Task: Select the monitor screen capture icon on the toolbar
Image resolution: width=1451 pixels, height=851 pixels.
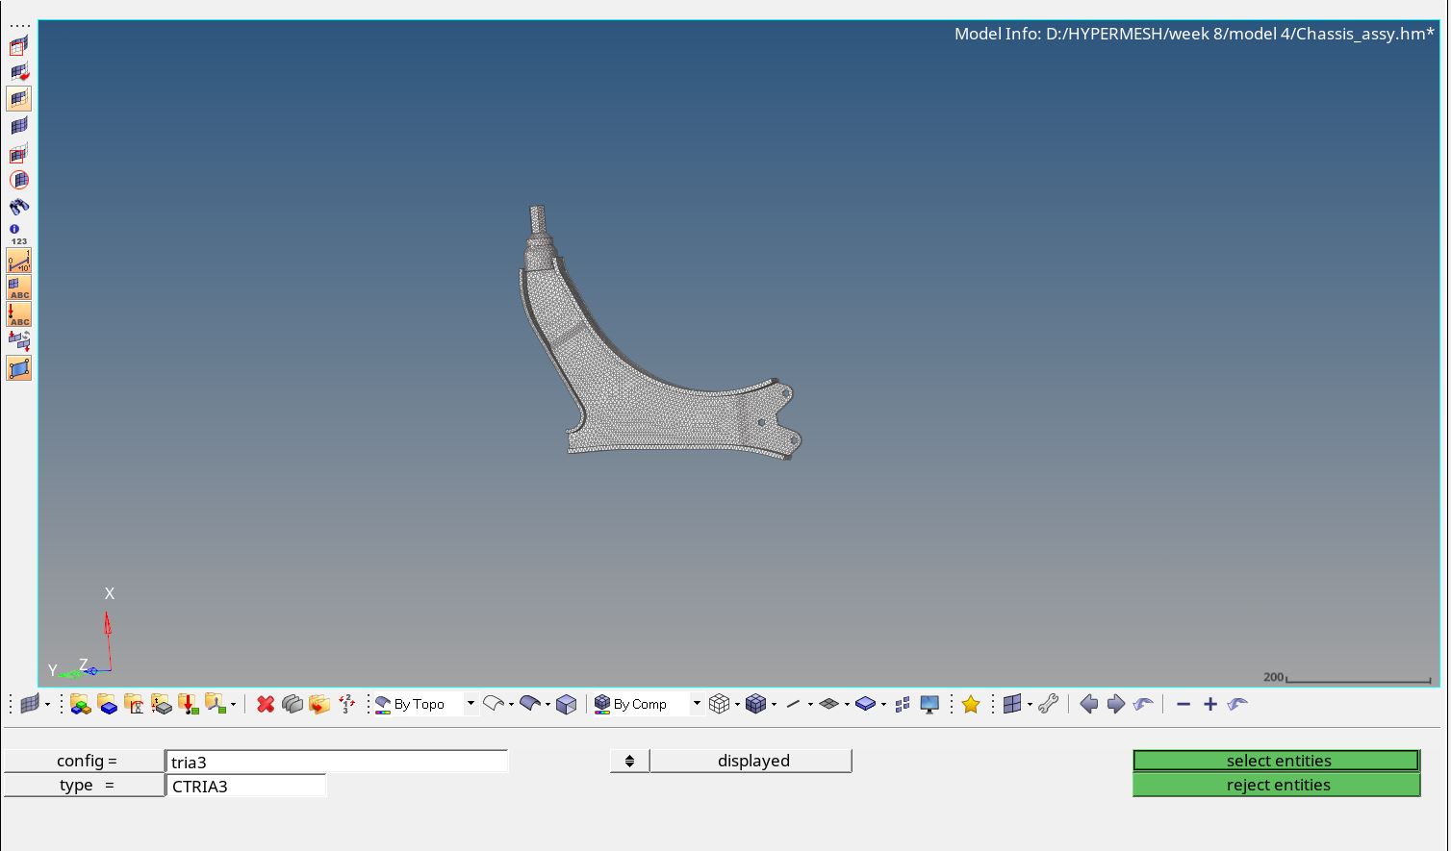Action: click(x=929, y=704)
